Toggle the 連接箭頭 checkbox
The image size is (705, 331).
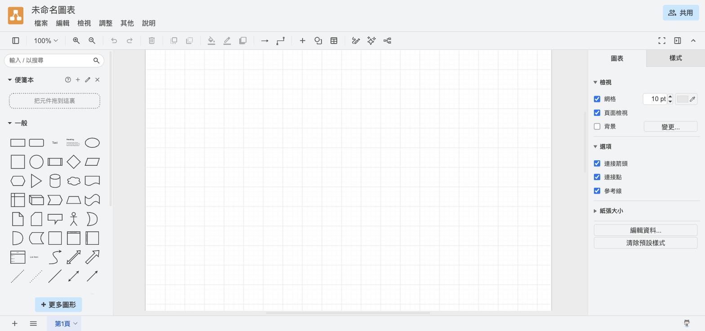(x=597, y=163)
